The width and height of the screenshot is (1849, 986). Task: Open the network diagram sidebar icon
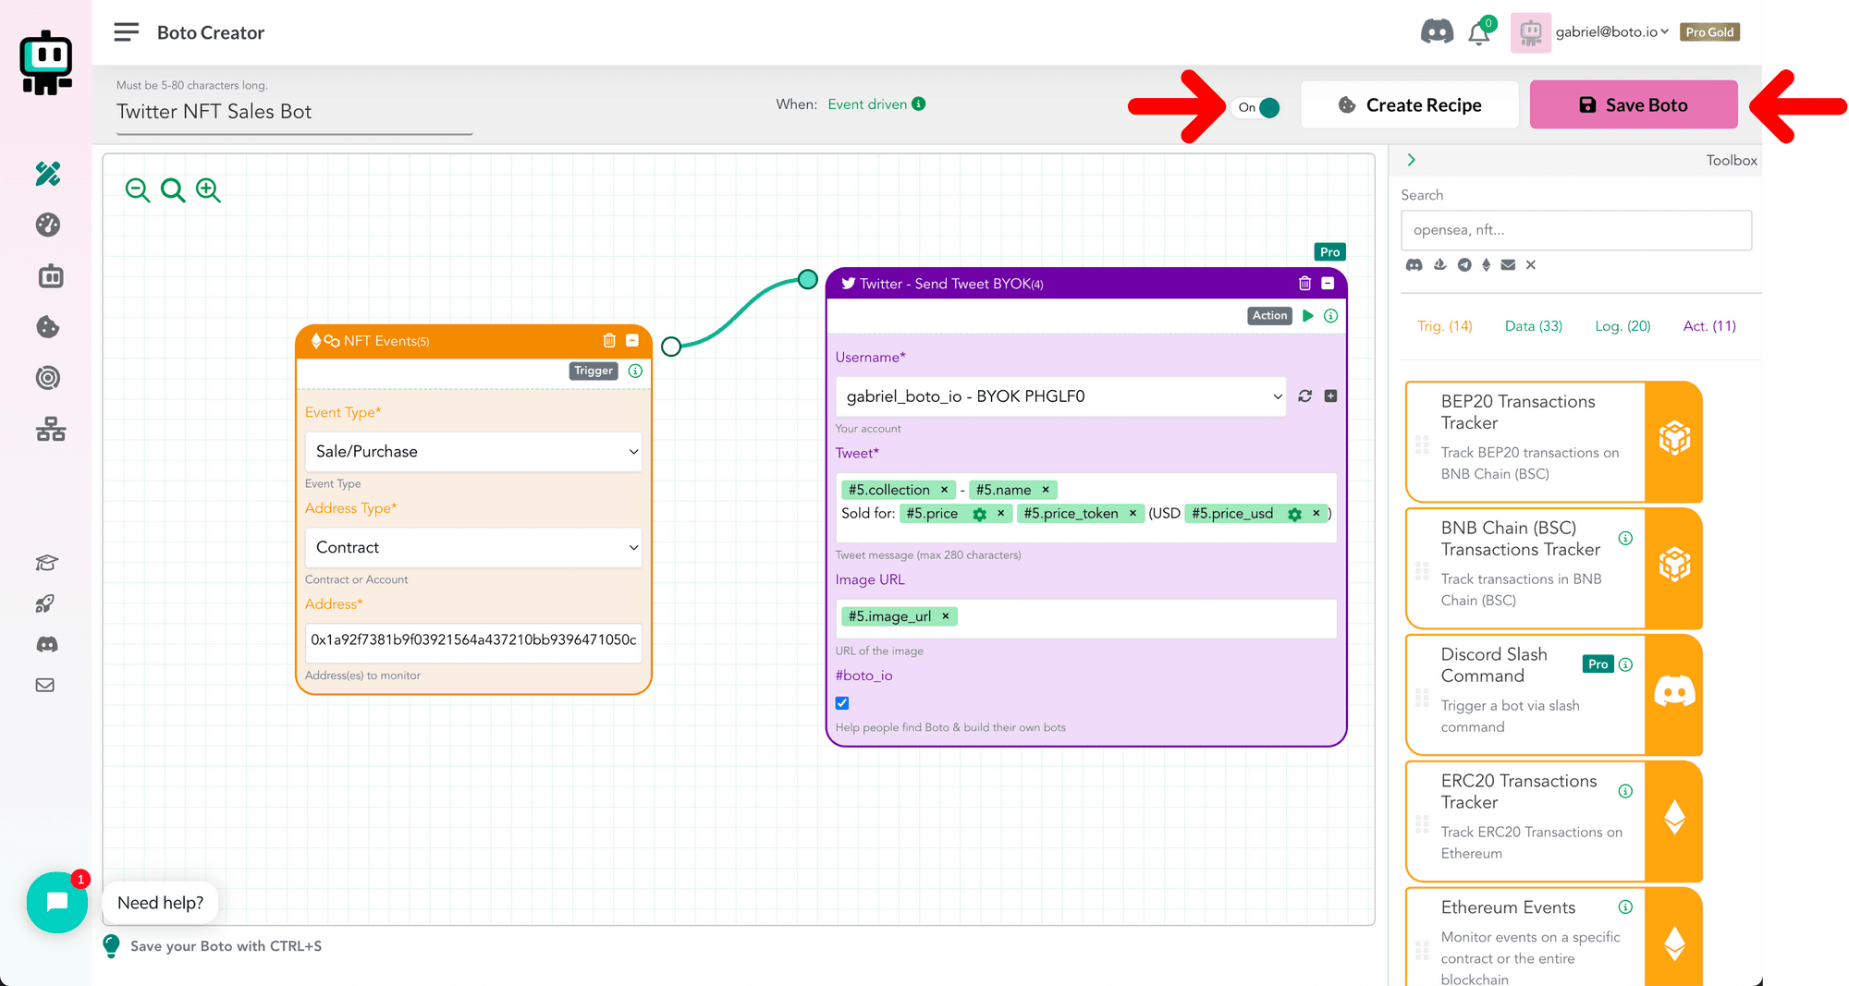51,429
